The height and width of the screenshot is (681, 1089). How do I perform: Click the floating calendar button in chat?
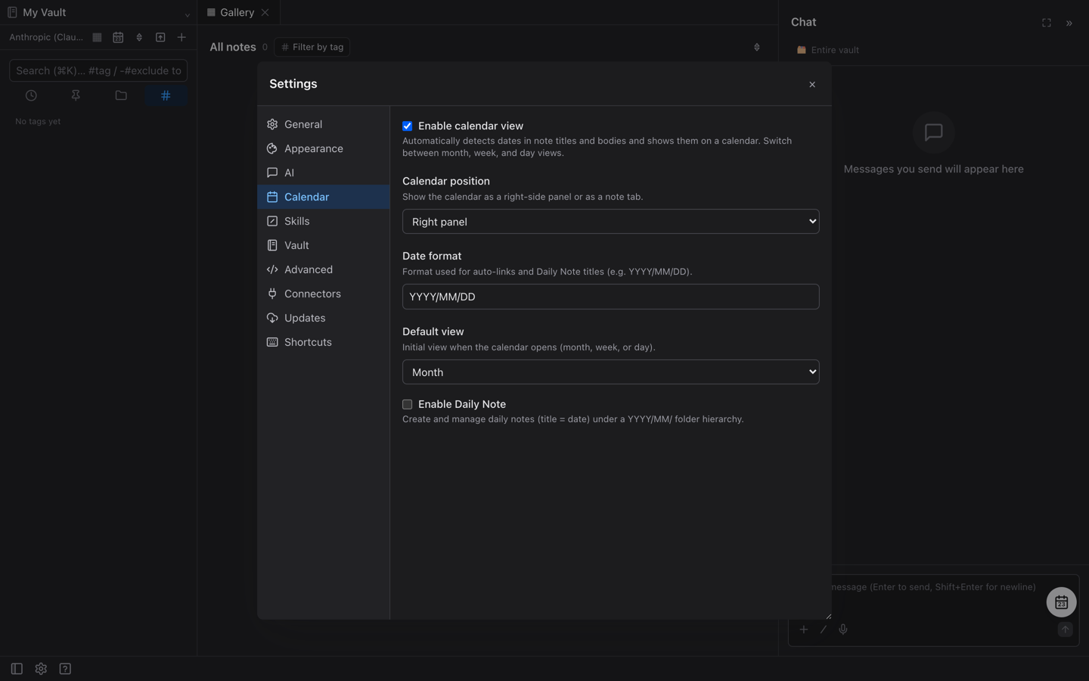click(x=1061, y=602)
